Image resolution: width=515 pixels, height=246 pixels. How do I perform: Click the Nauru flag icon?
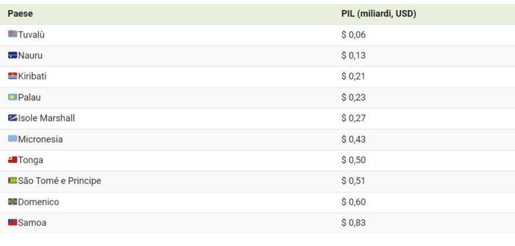tap(13, 55)
